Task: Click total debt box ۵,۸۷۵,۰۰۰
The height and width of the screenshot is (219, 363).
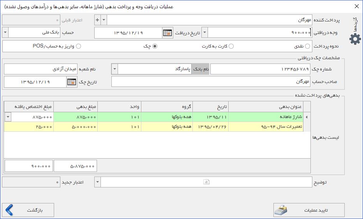Action: coord(75,166)
